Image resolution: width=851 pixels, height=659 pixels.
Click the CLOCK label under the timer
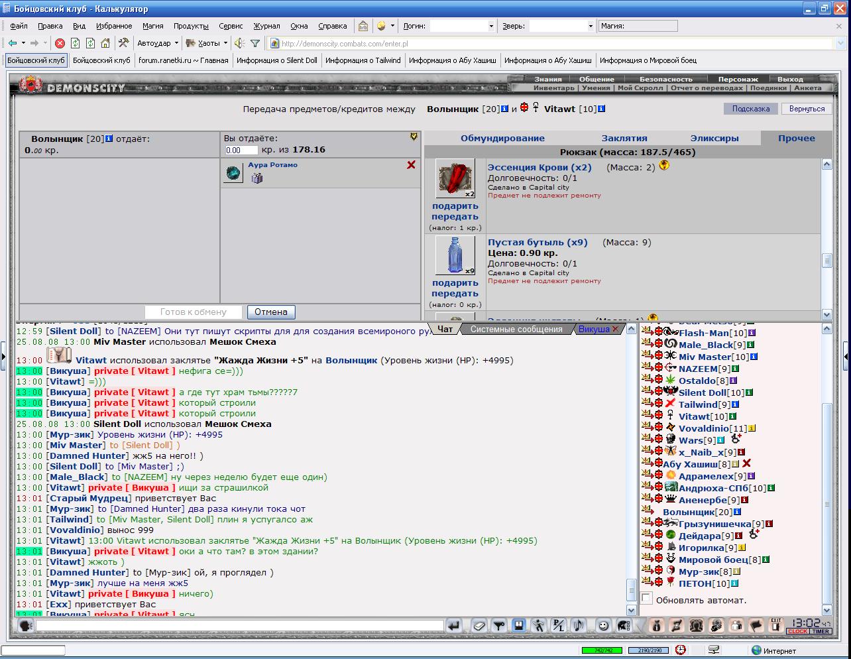(x=797, y=631)
